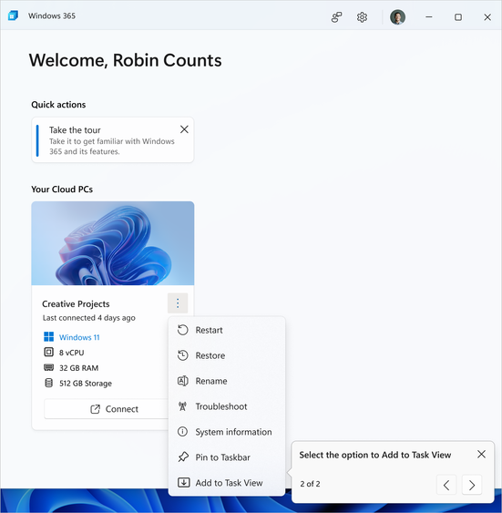Open Robin Counts profile avatar

(397, 17)
